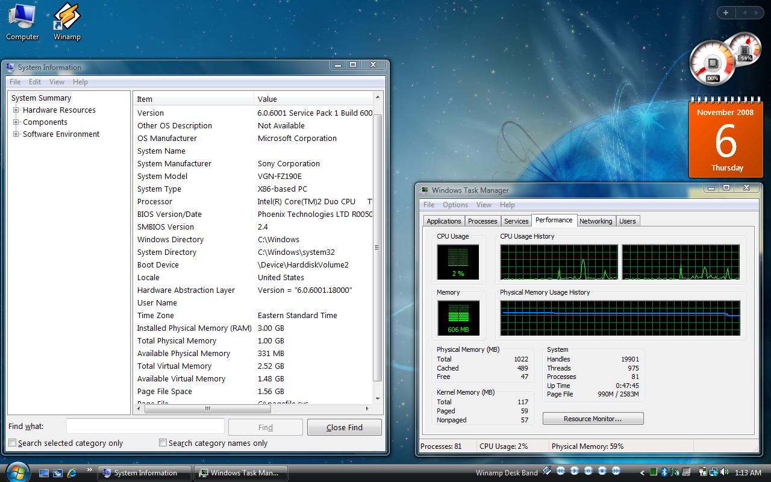Click the volume speaker tray icon

pyautogui.click(x=725, y=472)
